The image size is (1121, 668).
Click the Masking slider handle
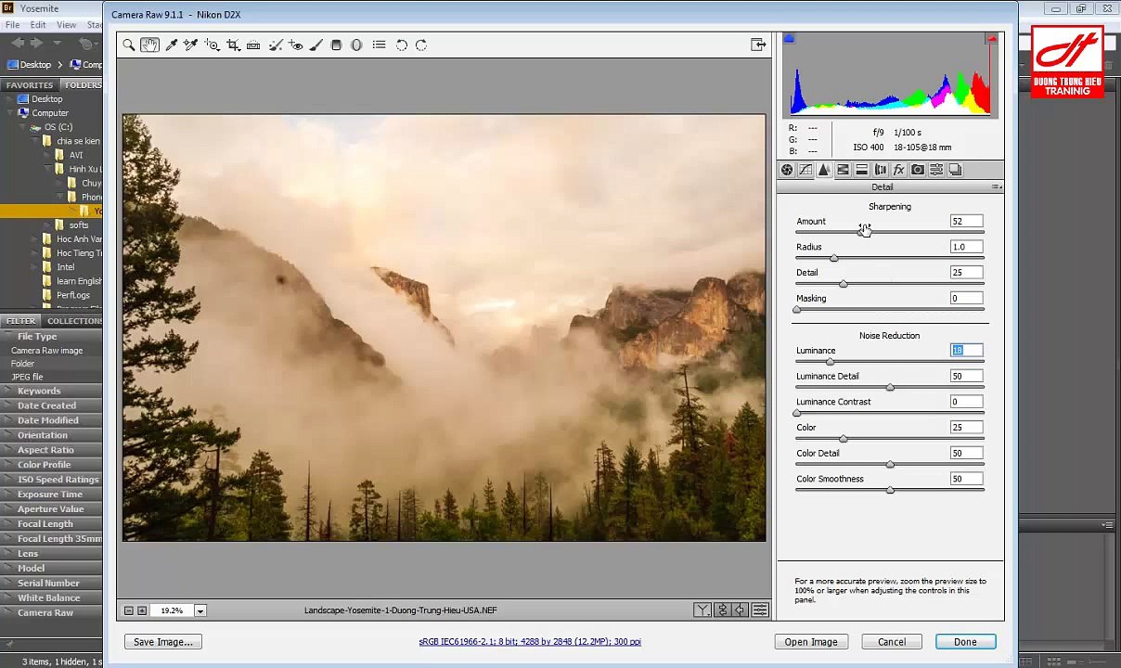(796, 310)
